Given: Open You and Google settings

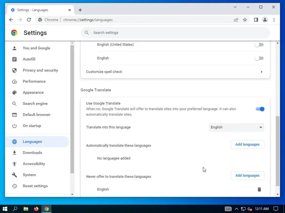Looking at the screenshot, I should click(36, 48).
